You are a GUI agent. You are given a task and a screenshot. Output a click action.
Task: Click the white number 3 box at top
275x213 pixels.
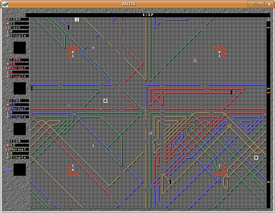click(77, 20)
